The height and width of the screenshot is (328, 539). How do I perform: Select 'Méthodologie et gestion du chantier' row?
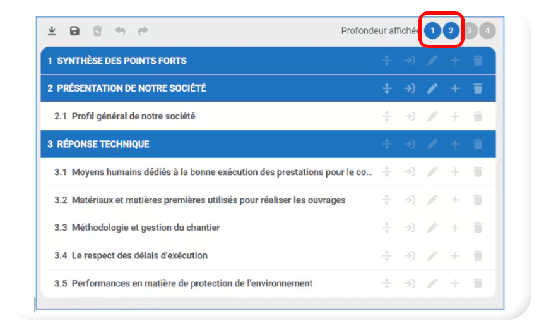point(145,228)
